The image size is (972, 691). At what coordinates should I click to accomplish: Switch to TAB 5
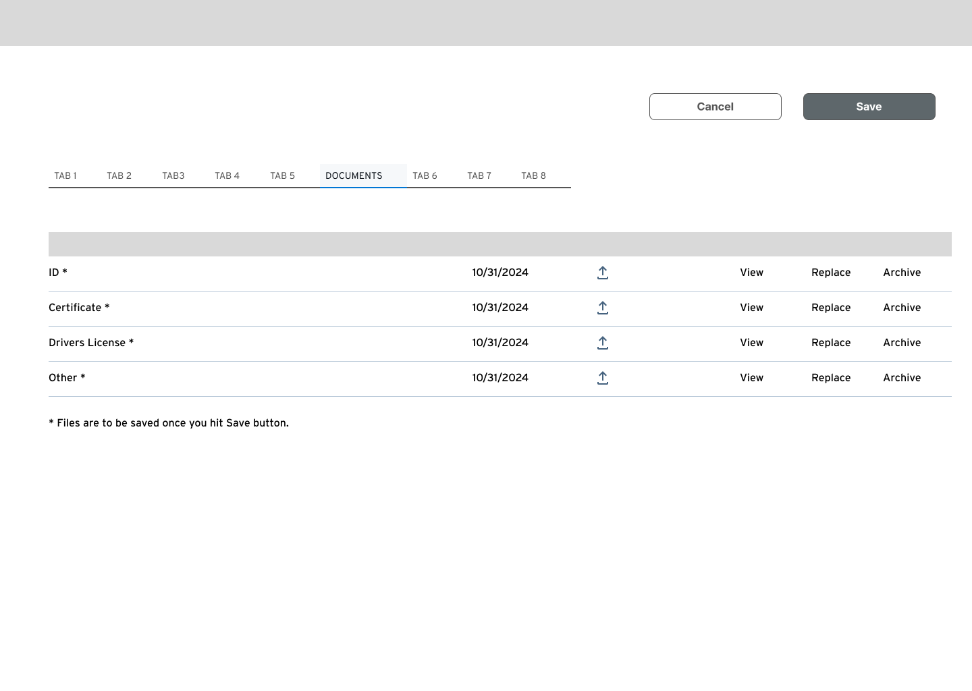point(283,175)
